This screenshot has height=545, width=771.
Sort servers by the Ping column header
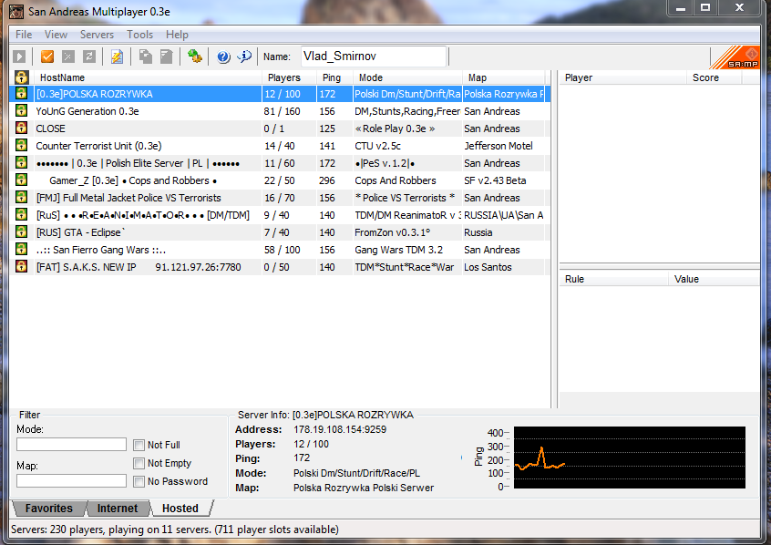point(332,77)
